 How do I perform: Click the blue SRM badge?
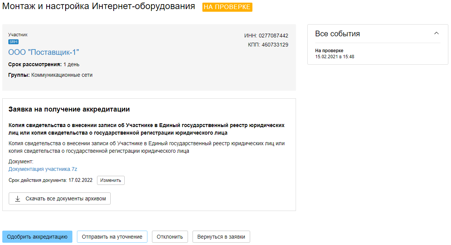pyautogui.click(x=13, y=42)
